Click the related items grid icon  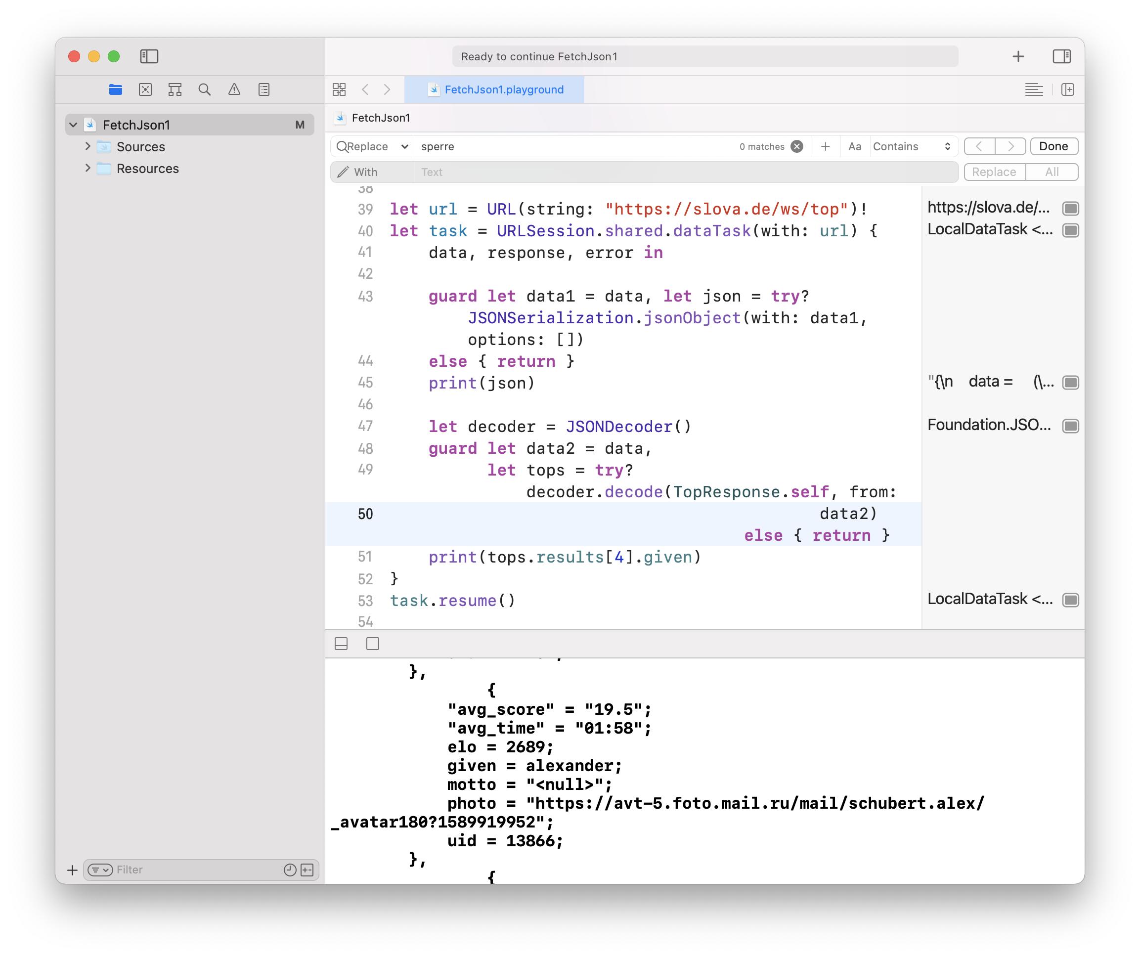coord(339,89)
